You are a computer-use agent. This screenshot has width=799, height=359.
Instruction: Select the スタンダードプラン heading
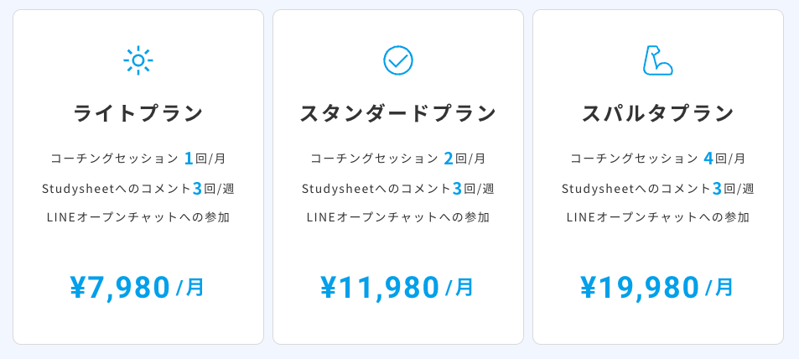(x=398, y=113)
